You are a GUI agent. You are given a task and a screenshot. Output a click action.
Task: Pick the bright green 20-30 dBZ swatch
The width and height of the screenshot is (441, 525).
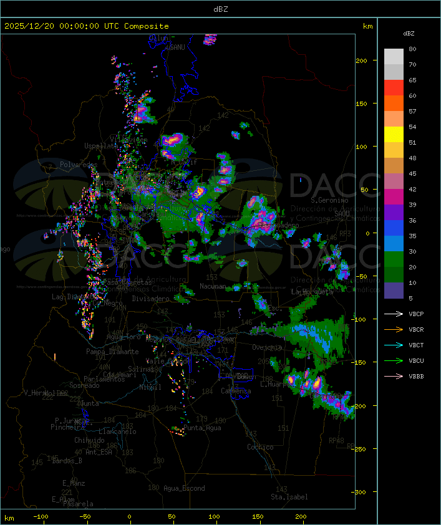coord(394,259)
